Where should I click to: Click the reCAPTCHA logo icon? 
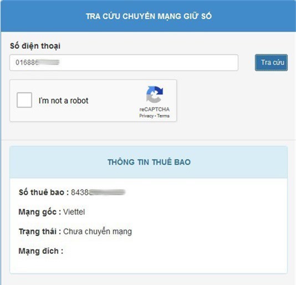[155, 94]
